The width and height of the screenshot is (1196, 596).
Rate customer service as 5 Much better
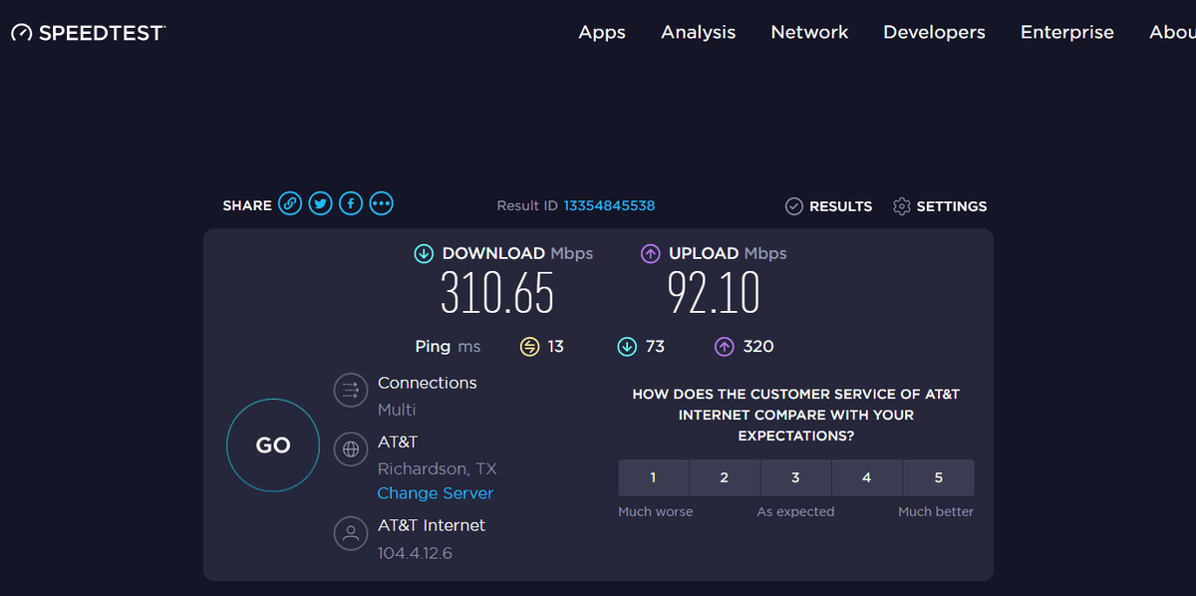[x=938, y=477]
